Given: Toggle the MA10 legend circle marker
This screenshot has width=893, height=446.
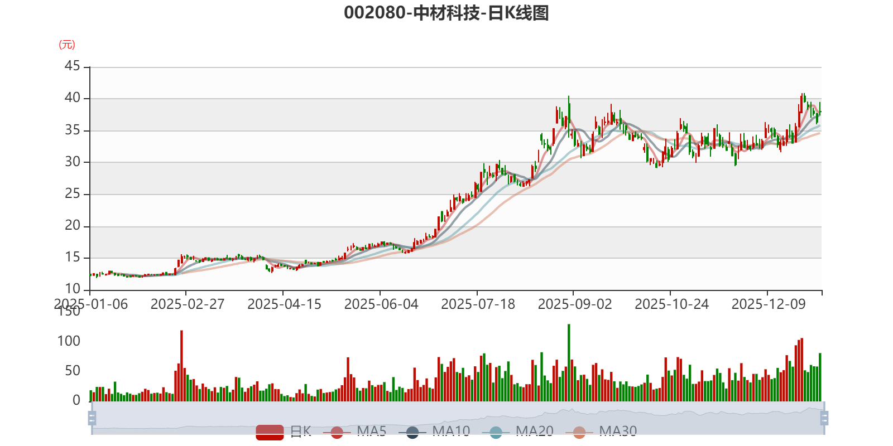Looking at the screenshot, I should [x=412, y=432].
